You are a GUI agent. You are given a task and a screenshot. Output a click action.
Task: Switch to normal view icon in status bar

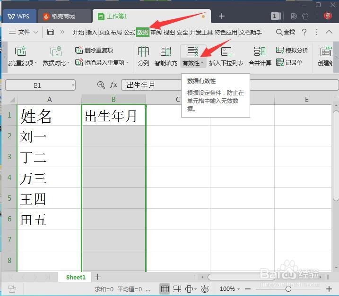pos(165,289)
